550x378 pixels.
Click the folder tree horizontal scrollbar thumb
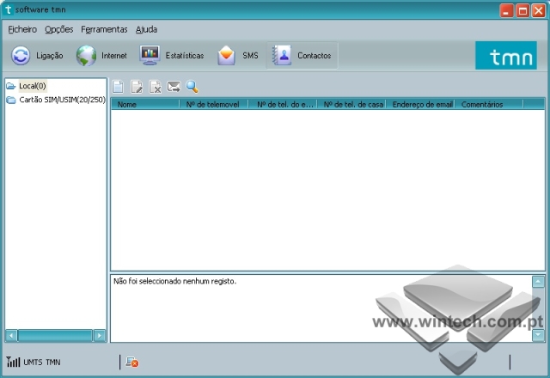(55, 336)
